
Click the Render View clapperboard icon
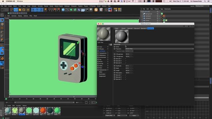click(50, 10)
